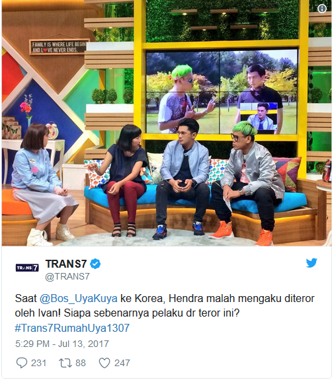Click the reply speech bubble icon
This screenshot has height=384, width=334.
(22, 363)
